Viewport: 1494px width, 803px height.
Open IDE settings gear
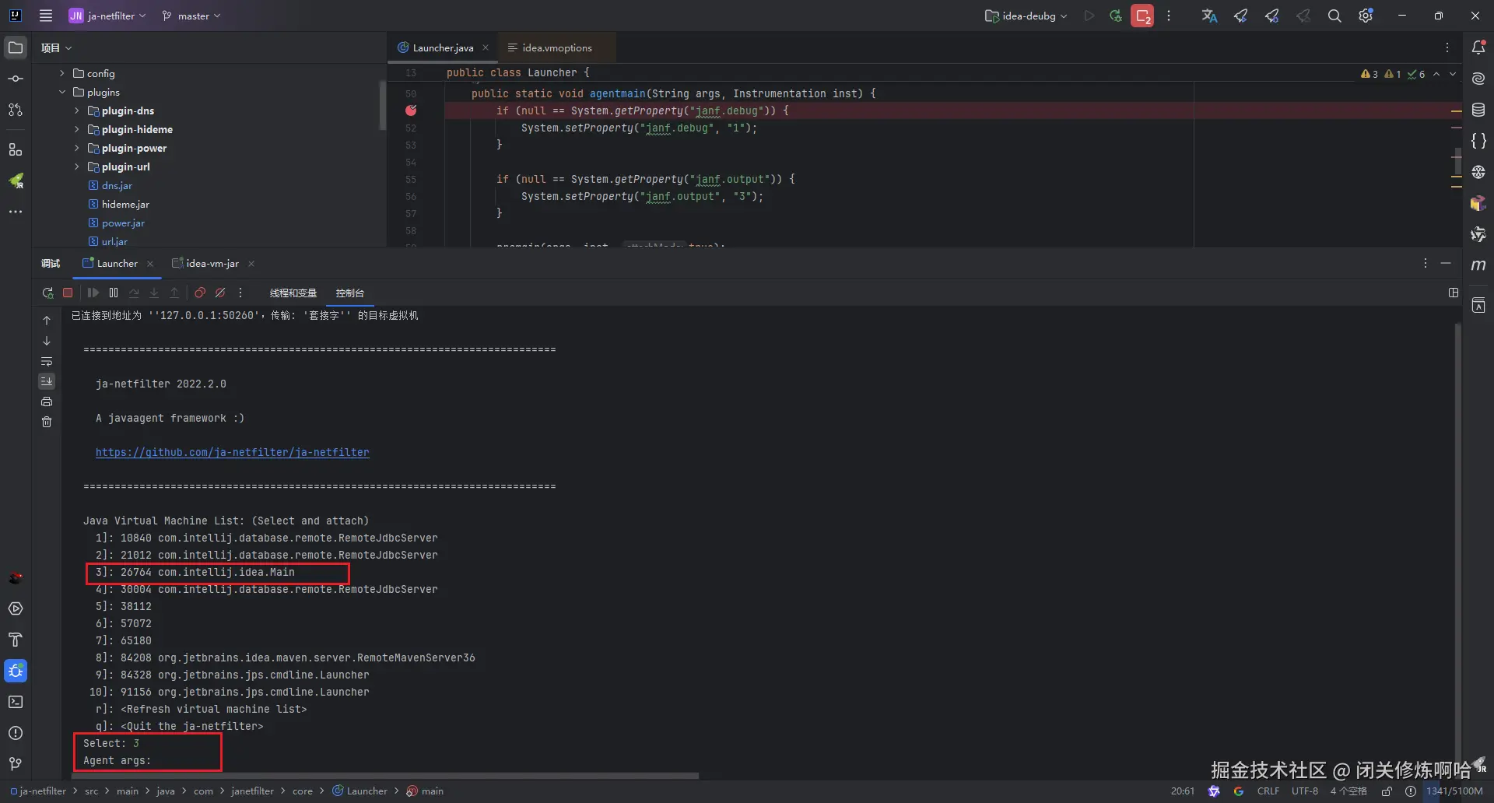coord(1366,16)
